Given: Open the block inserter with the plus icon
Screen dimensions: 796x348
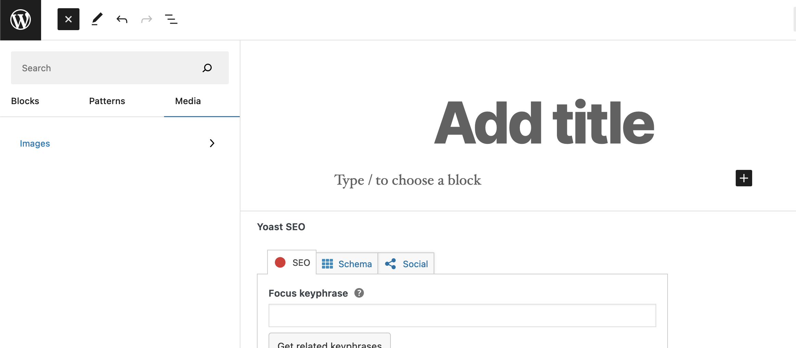Looking at the screenshot, I should pos(744,178).
